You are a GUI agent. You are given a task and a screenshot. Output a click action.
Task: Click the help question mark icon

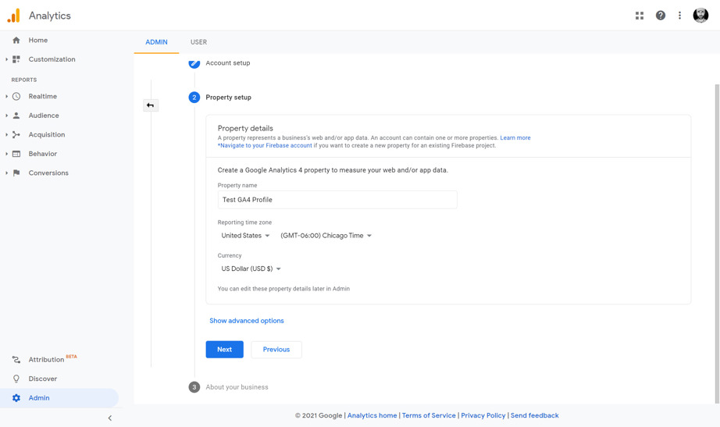pyautogui.click(x=661, y=16)
